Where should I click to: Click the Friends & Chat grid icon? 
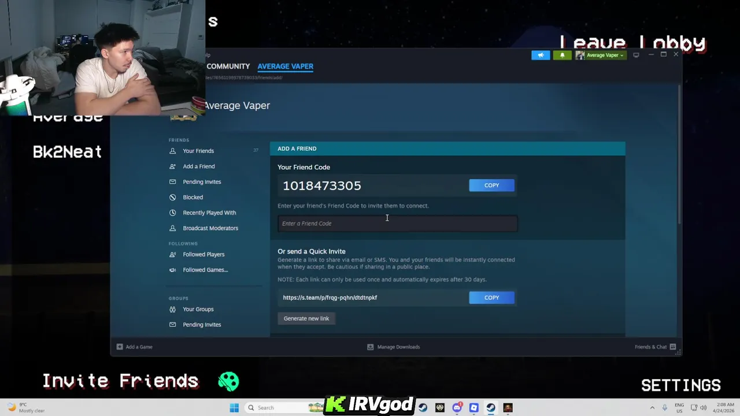672,347
